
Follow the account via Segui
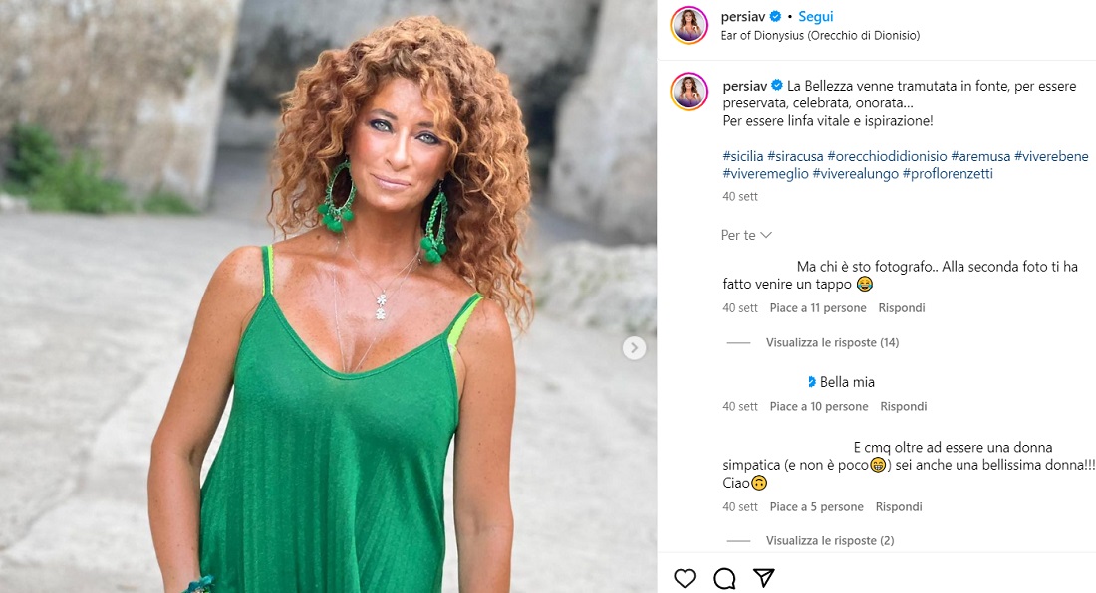[x=815, y=17]
